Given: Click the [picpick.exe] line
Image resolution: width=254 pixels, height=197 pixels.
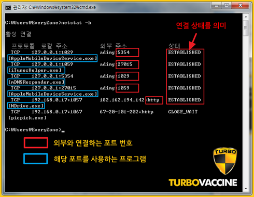Looking at the screenshot, I should click(27, 118).
